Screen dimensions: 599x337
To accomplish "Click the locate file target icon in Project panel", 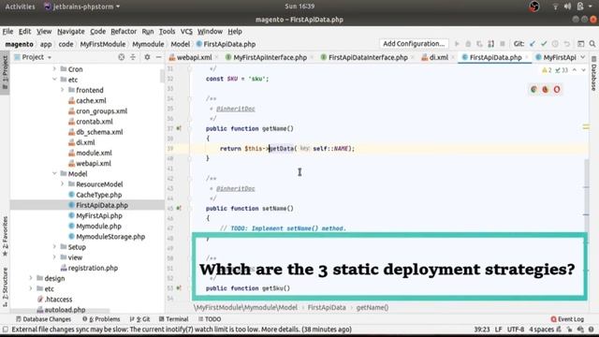I will click(122, 57).
